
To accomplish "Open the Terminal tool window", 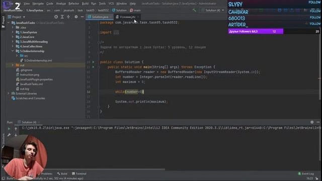I will (x=79, y=173).
